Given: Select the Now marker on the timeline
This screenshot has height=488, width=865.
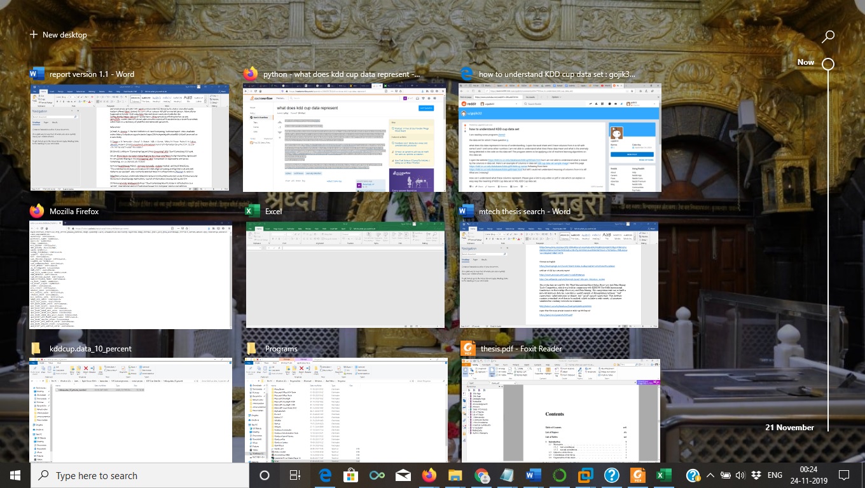Looking at the screenshot, I should tap(827, 64).
